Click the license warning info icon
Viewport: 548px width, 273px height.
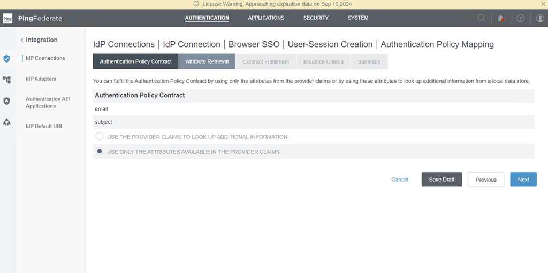coord(196,4)
